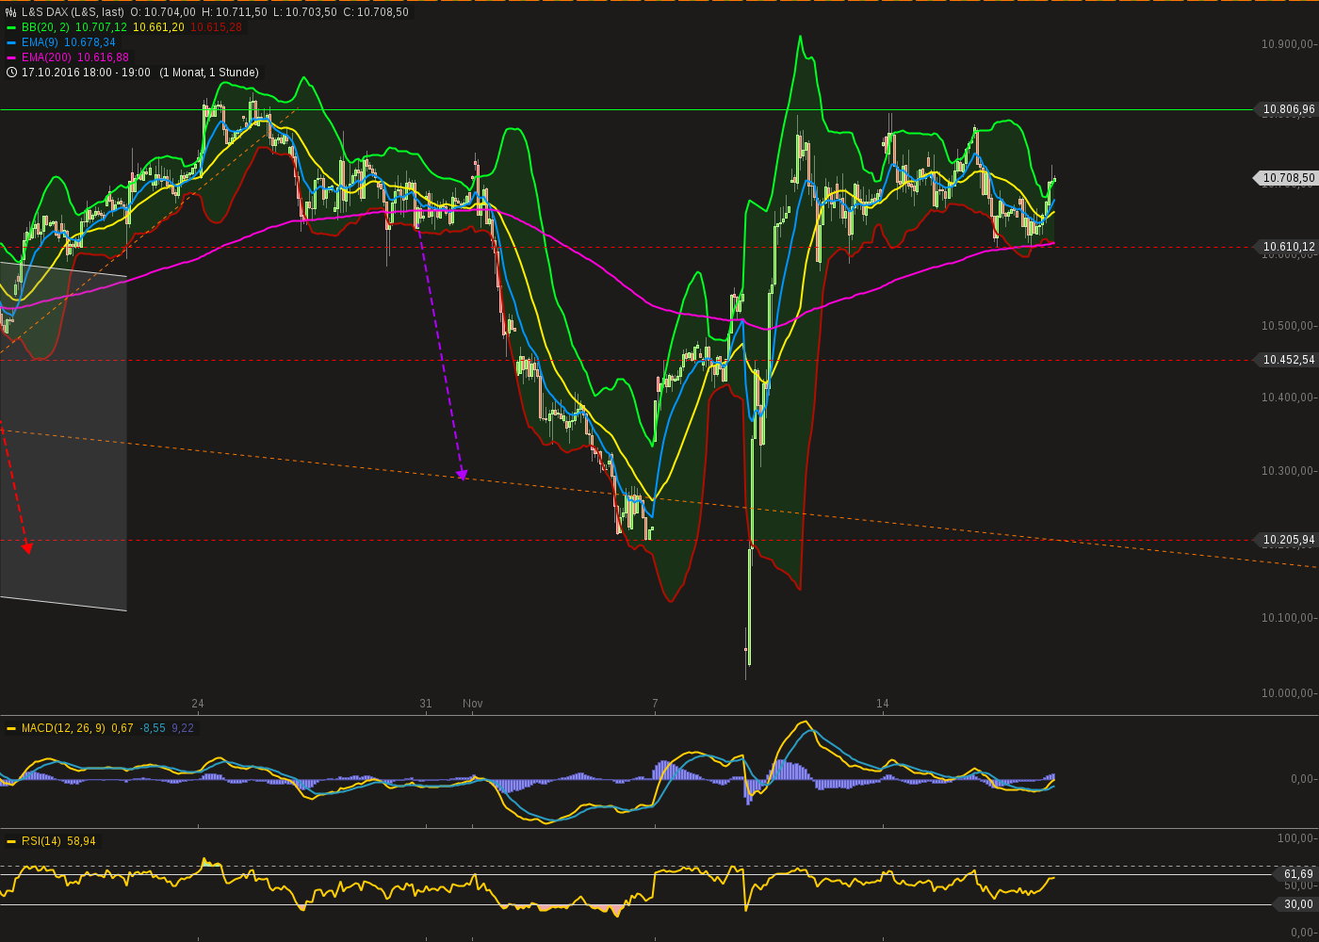Image resolution: width=1319 pixels, height=942 pixels.
Task: Click the EMA(9) value 10.678,34
Action: coord(90,42)
